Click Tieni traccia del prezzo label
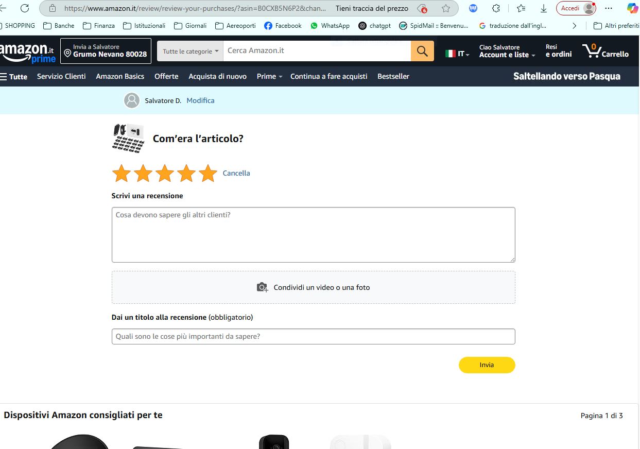This screenshot has width=640, height=449. 372,8
